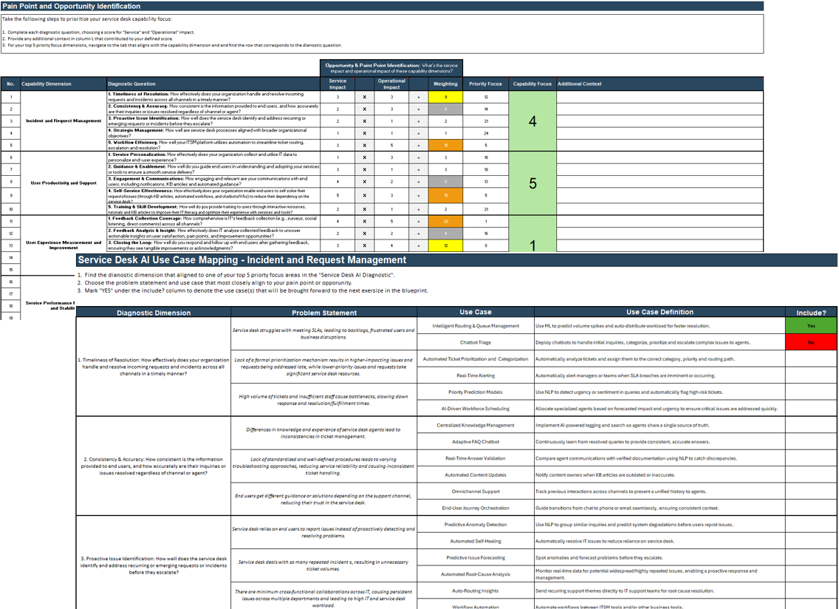Viewport: 839px width, 609px height.
Task: Open Service Impact dropdown for Timeliness of Resolution
Action: click(338, 97)
